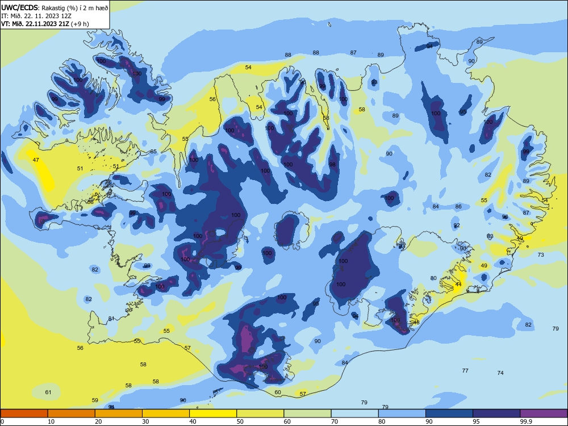
Task: Click the bright yellow 40–50 legend swatch
Action: (213, 414)
